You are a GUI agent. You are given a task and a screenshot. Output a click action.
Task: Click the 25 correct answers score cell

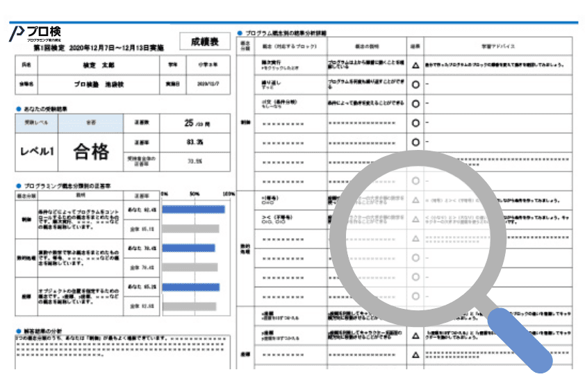tap(195, 124)
